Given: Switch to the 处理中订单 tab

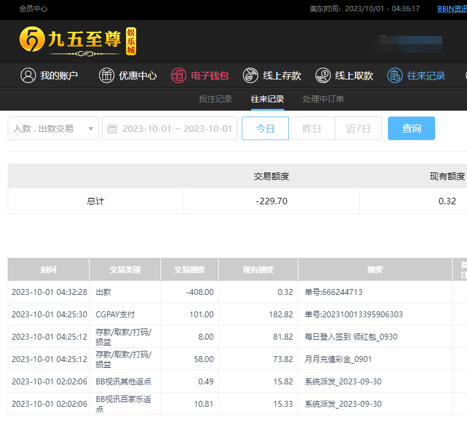Looking at the screenshot, I should 323,99.
